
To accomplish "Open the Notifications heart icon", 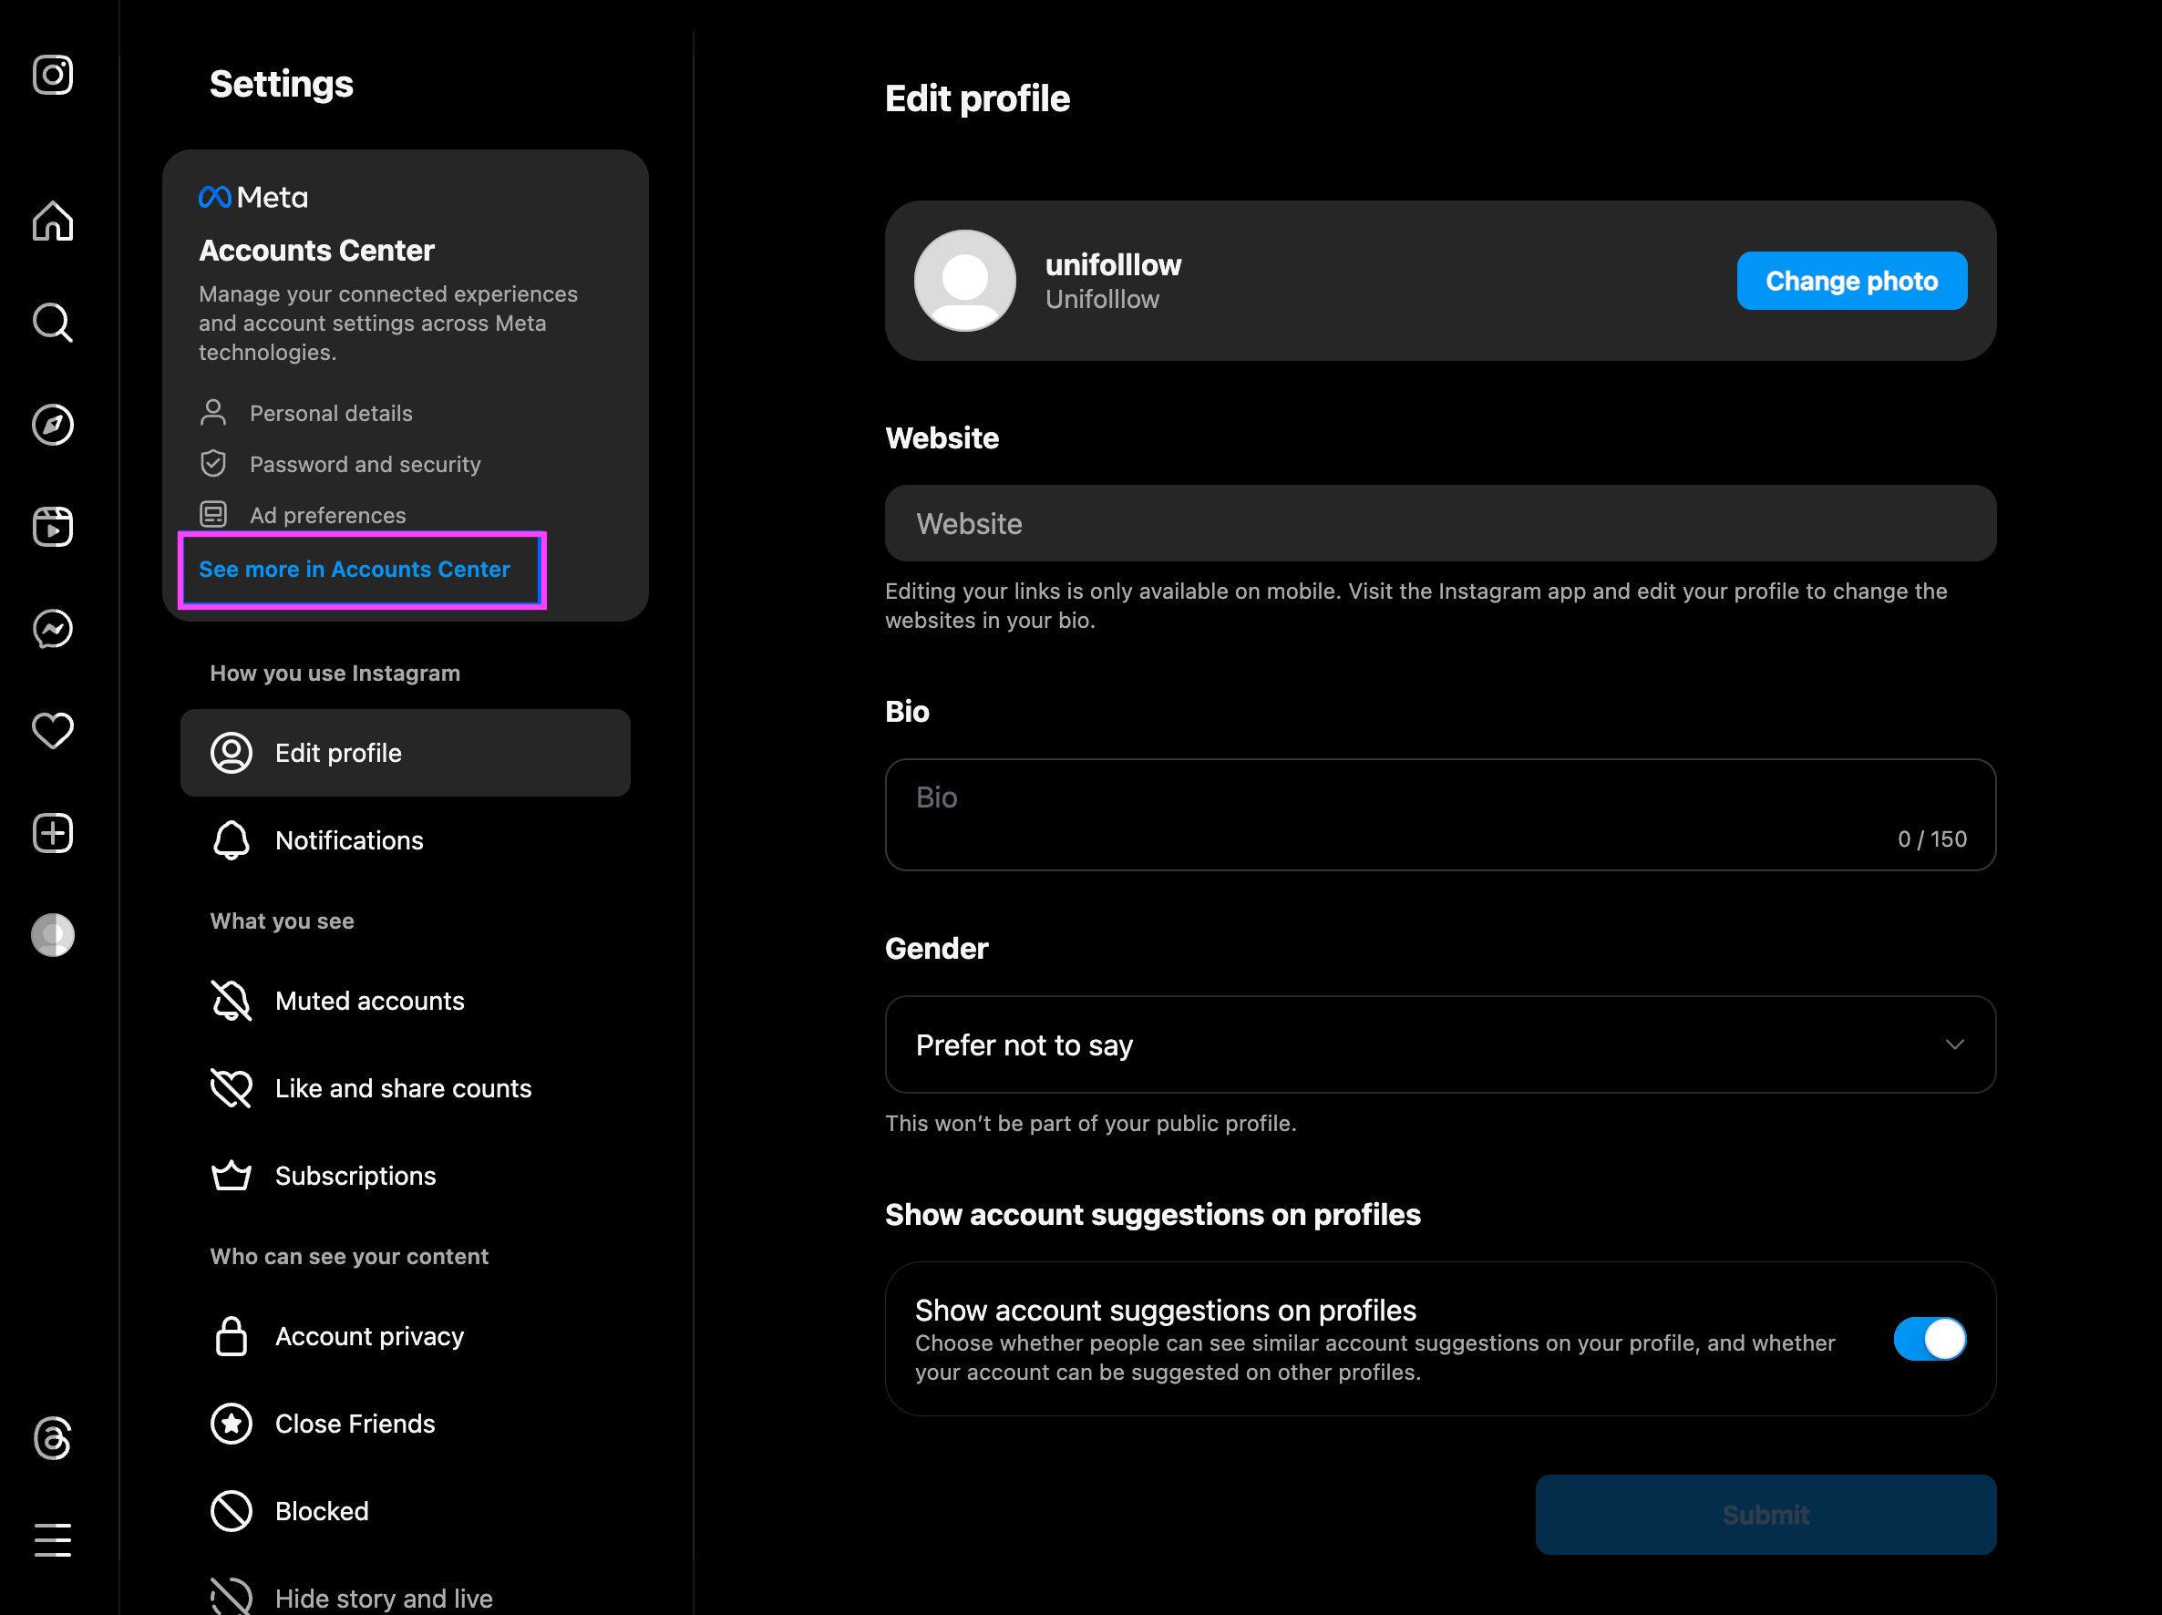I will tap(53, 731).
